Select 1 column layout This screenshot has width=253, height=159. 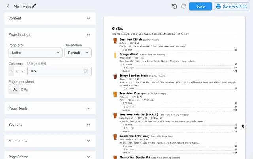(x=11, y=71)
